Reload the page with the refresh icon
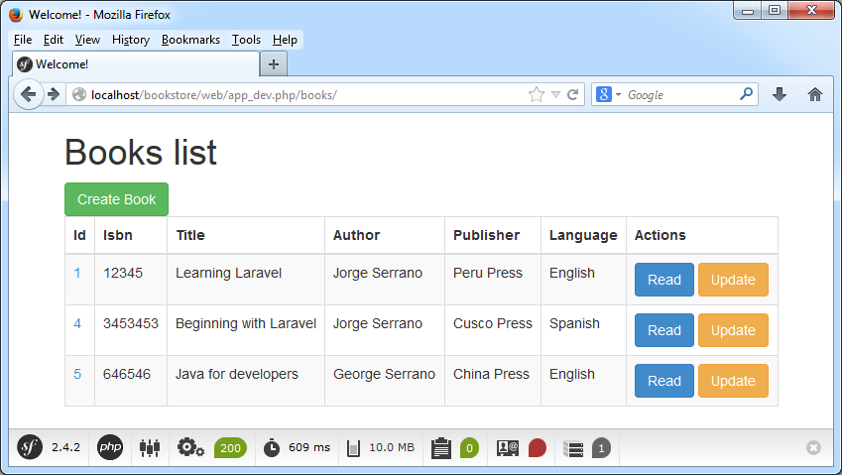 click(x=572, y=95)
